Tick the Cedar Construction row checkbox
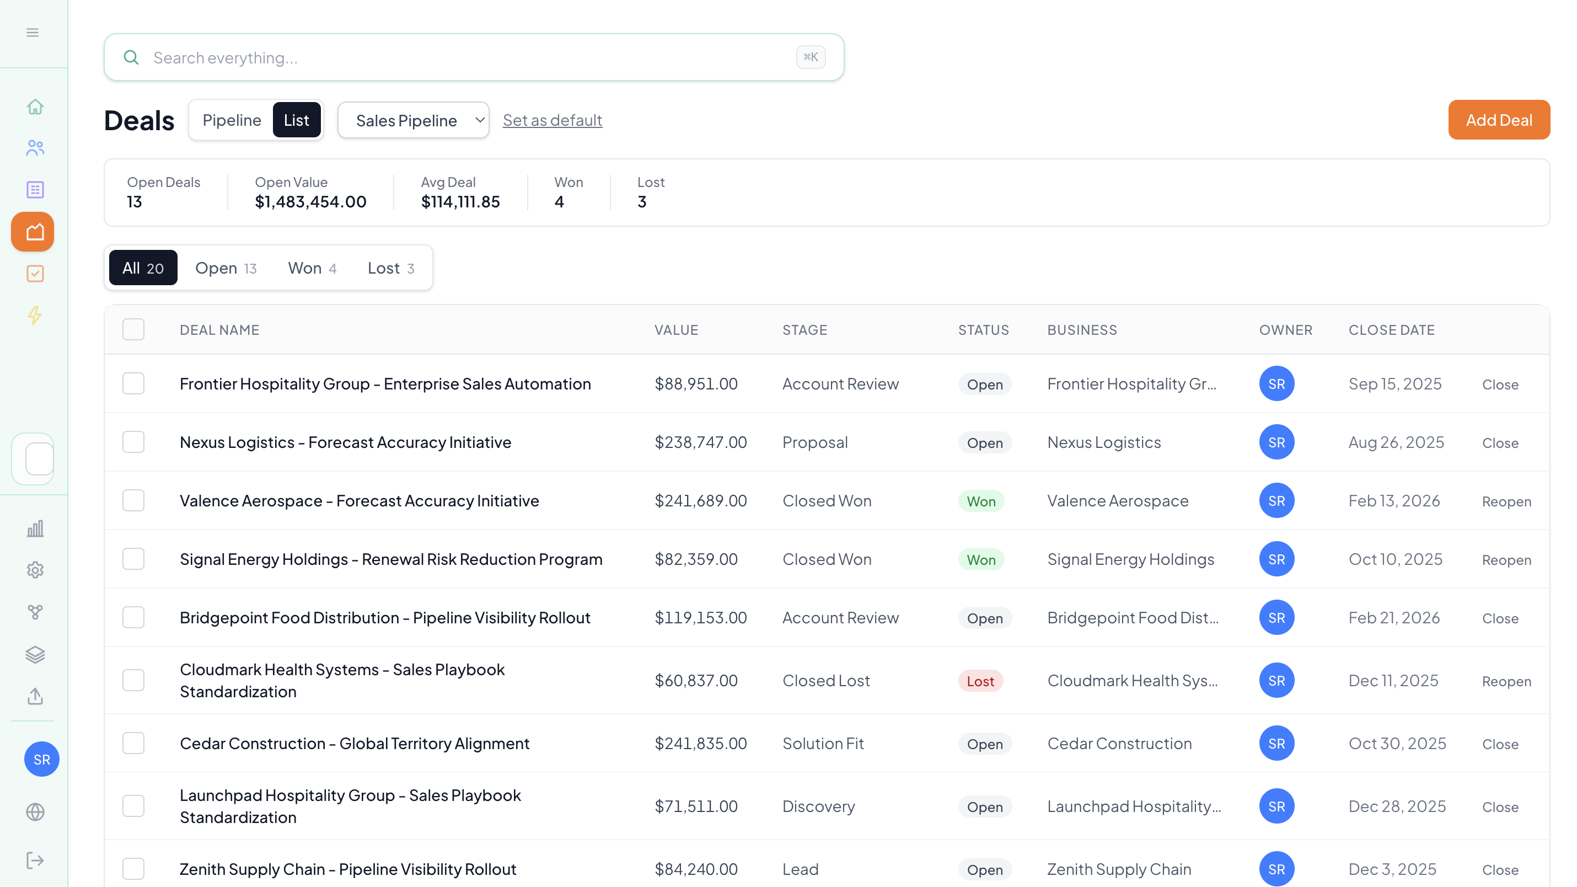Image resolution: width=1577 pixels, height=887 pixels. click(133, 743)
